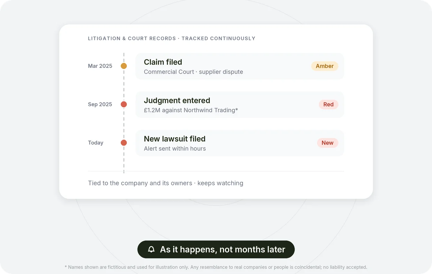This screenshot has height=274, width=432.
Task: Click the 'As it happens, not months later' pill
Action: 216,249
